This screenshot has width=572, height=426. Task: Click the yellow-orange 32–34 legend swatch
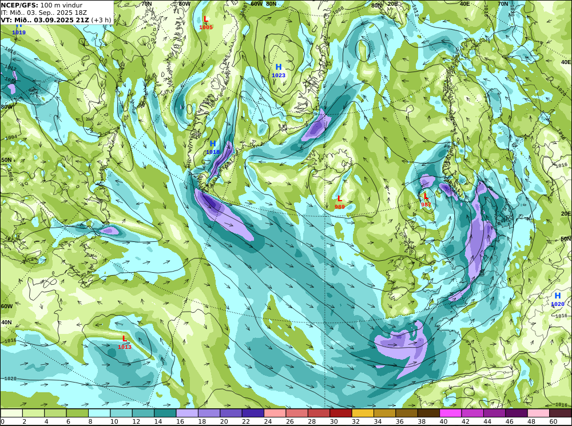coord(363,413)
